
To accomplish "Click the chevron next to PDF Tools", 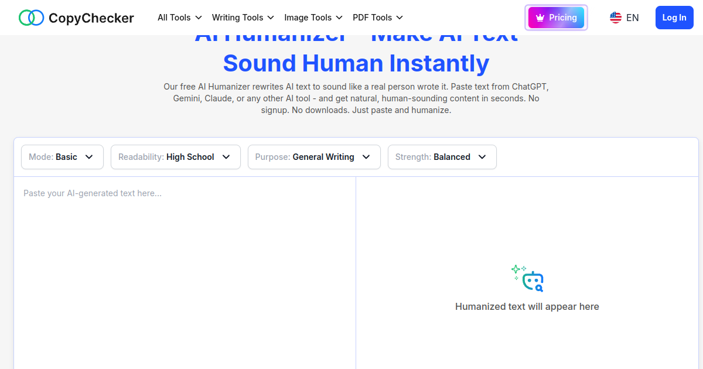I will [x=400, y=18].
